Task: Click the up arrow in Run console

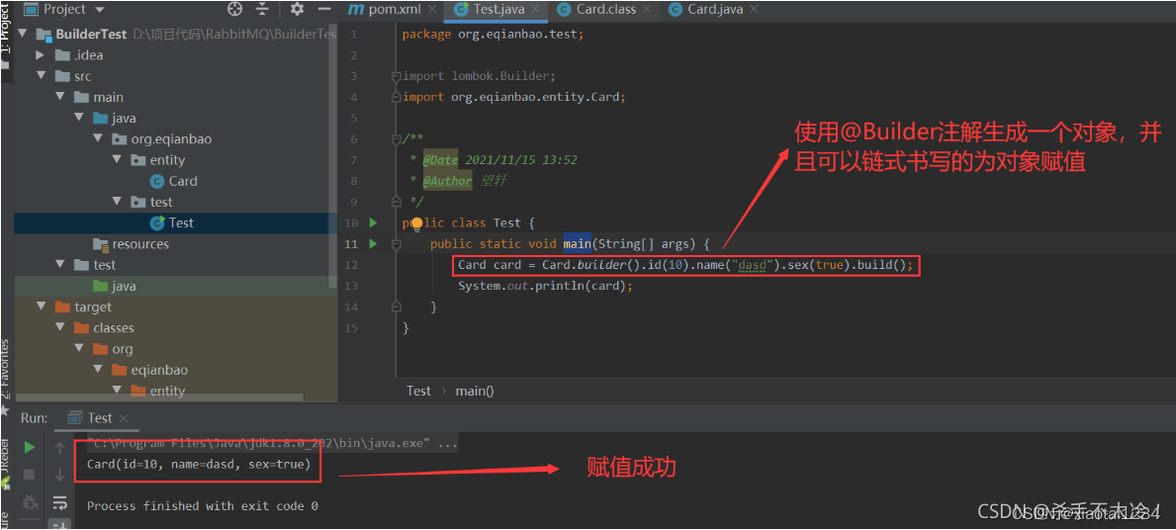Action: coord(60,448)
